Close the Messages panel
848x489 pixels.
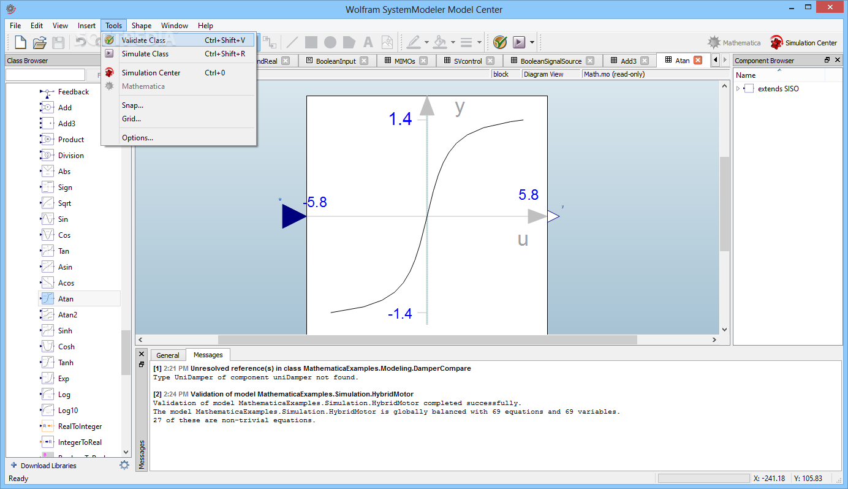pyautogui.click(x=142, y=354)
